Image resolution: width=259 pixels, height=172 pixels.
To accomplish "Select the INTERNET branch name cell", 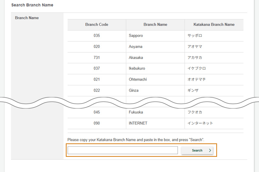I will pyautogui.click(x=138, y=123).
